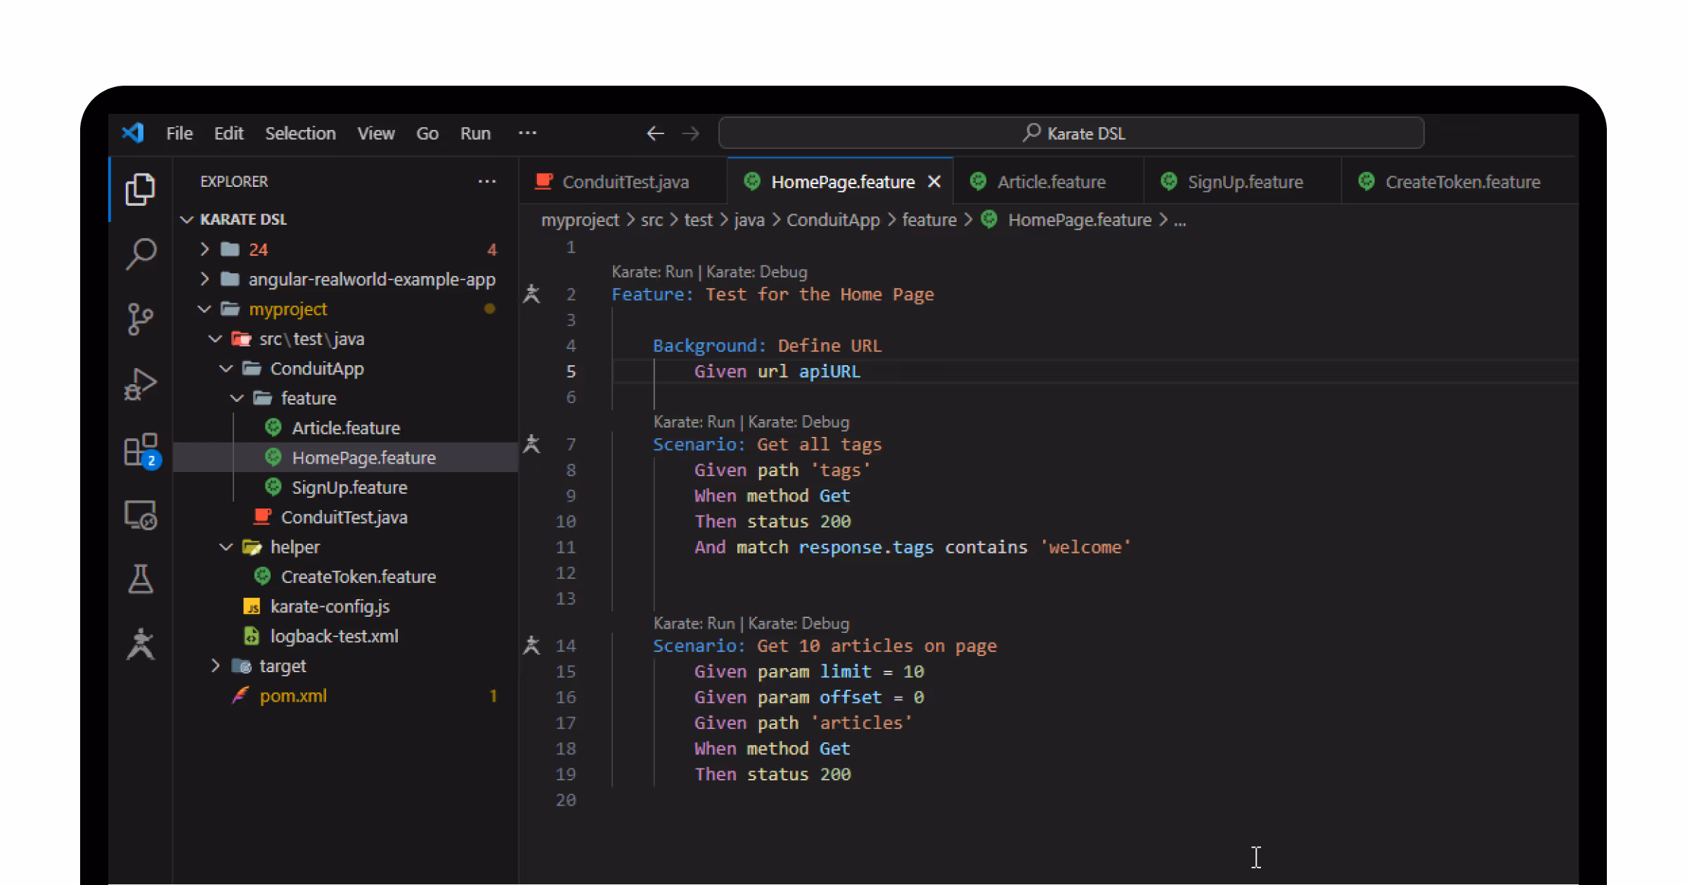The height and width of the screenshot is (885, 1687).
Task: Open Run and Debug view
Action: click(x=141, y=384)
